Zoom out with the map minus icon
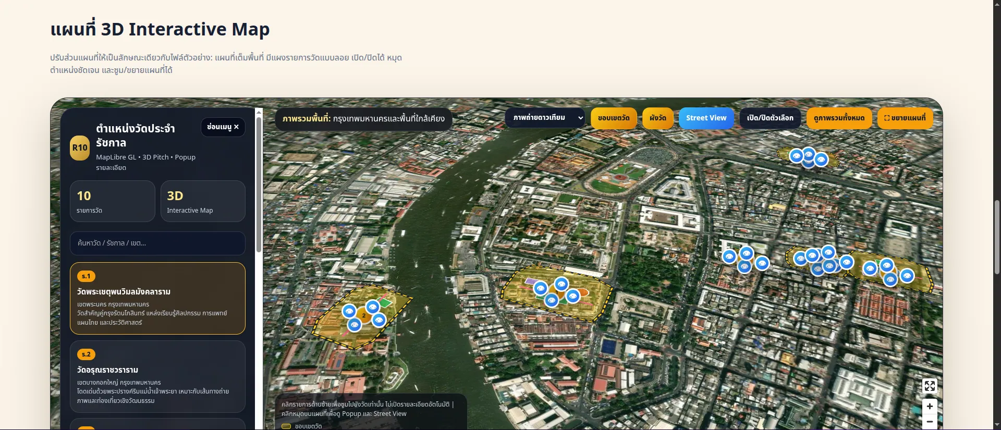Image resolution: width=1001 pixels, height=430 pixels. coord(930,422)
